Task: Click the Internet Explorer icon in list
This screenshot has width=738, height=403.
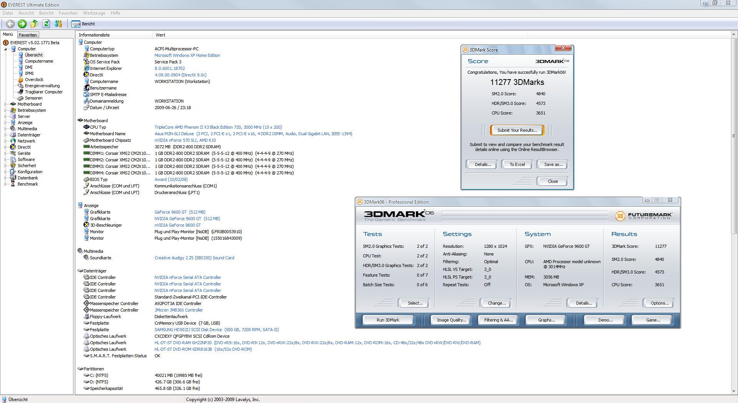Action: coord(86,68)
